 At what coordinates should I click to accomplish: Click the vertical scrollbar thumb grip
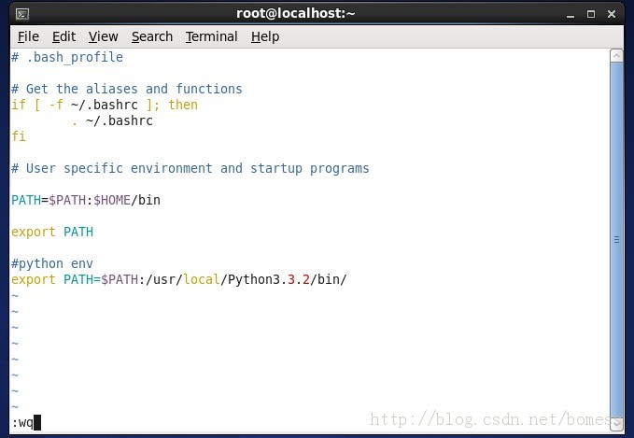point(616,239)
